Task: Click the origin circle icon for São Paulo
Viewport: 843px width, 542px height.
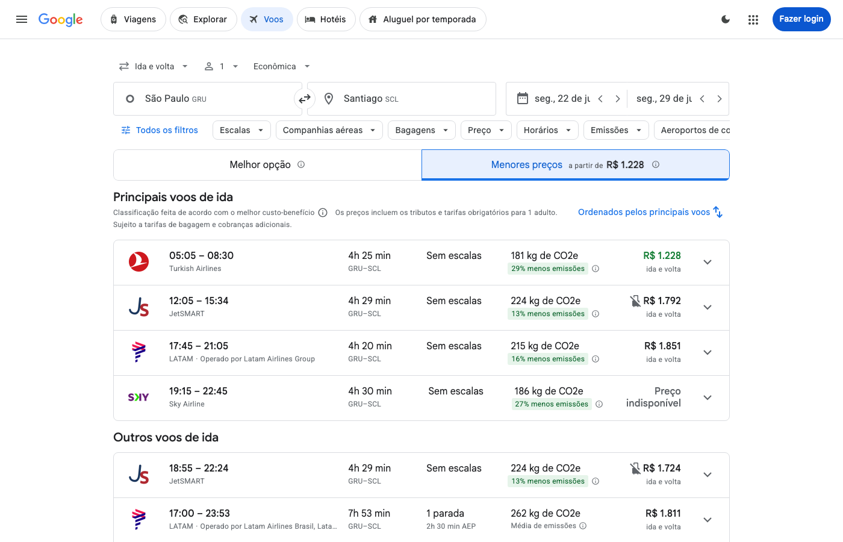Action: click(130, 99)
